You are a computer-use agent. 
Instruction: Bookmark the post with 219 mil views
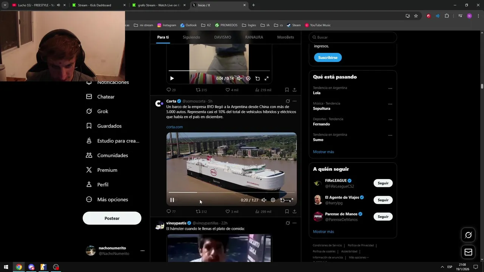(287, 90)
